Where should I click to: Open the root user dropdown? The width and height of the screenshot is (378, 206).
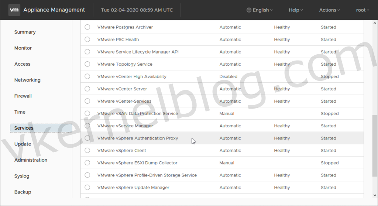362,10
